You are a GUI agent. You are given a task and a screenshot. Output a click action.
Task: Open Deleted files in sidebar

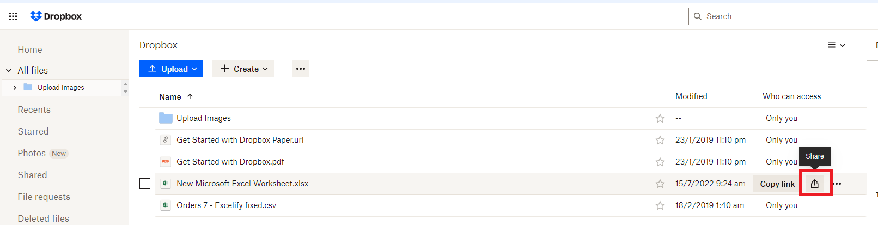tap(43, 218)
